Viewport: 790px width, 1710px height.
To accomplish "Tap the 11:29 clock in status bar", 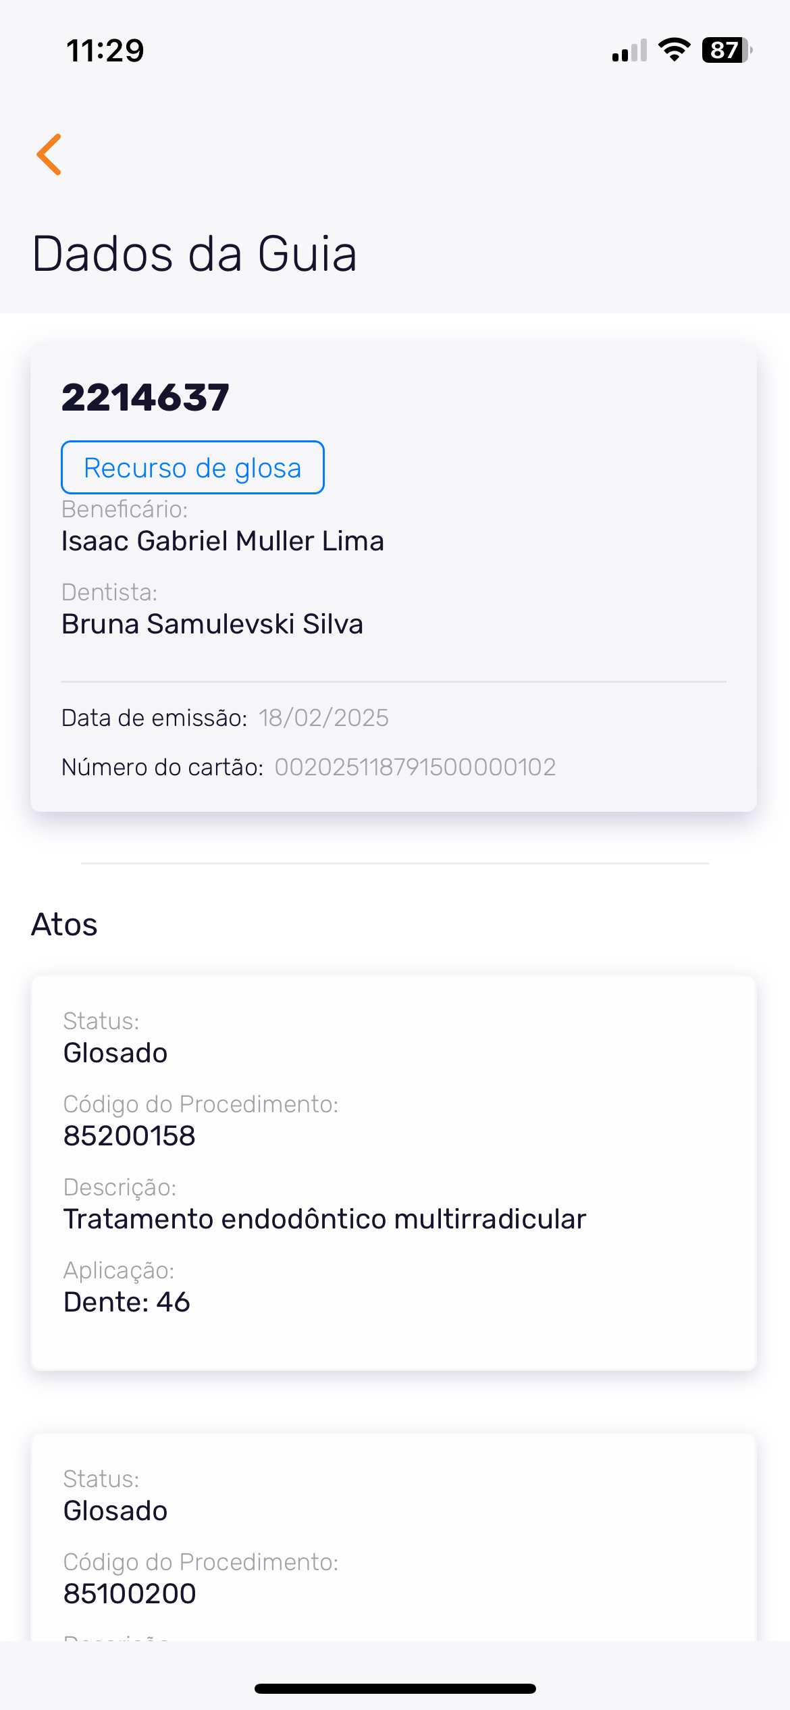I will click(x=105, y=51).
